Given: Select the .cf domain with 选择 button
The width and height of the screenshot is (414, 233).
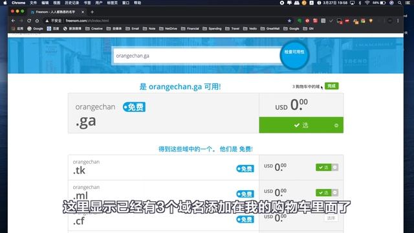Looking at the screenshot, I should pos(331,218).
